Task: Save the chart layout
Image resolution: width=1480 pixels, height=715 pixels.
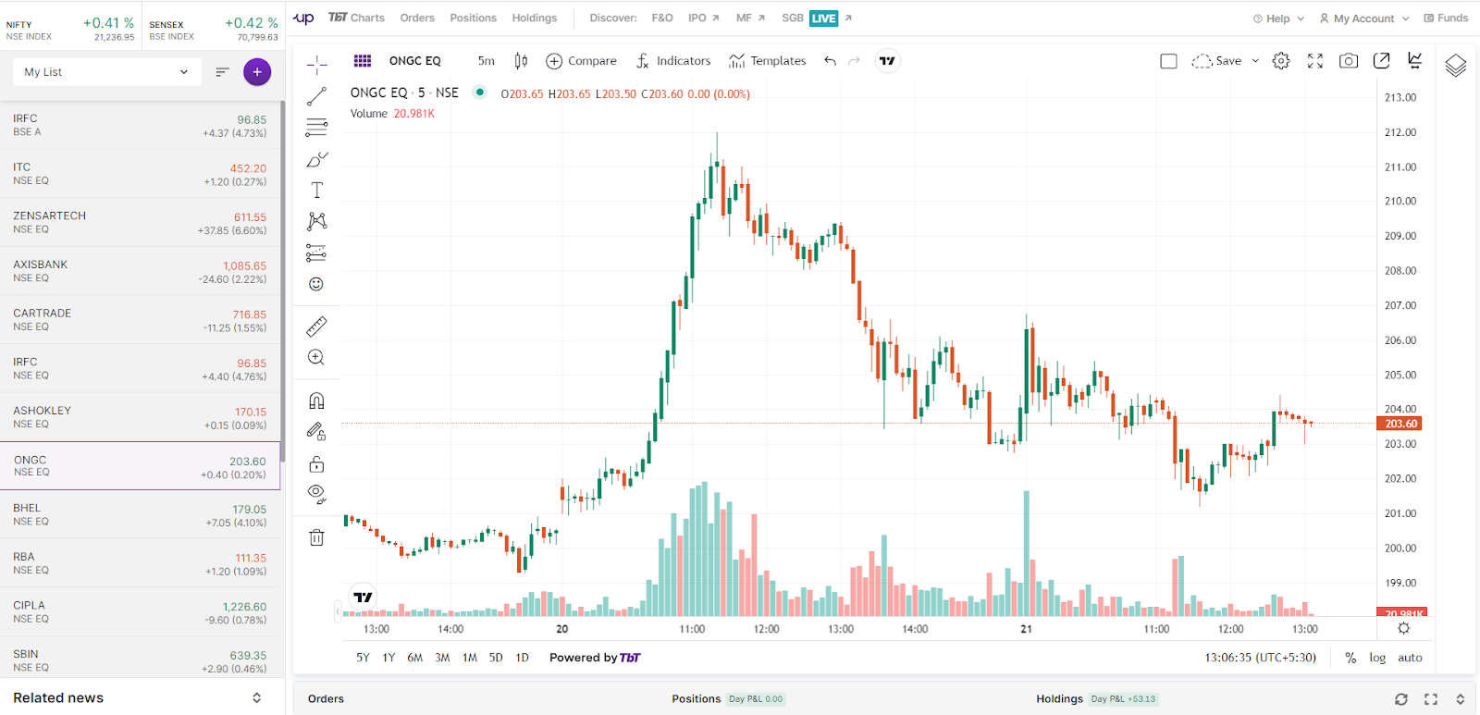Action: click(x=1217, y=61)
